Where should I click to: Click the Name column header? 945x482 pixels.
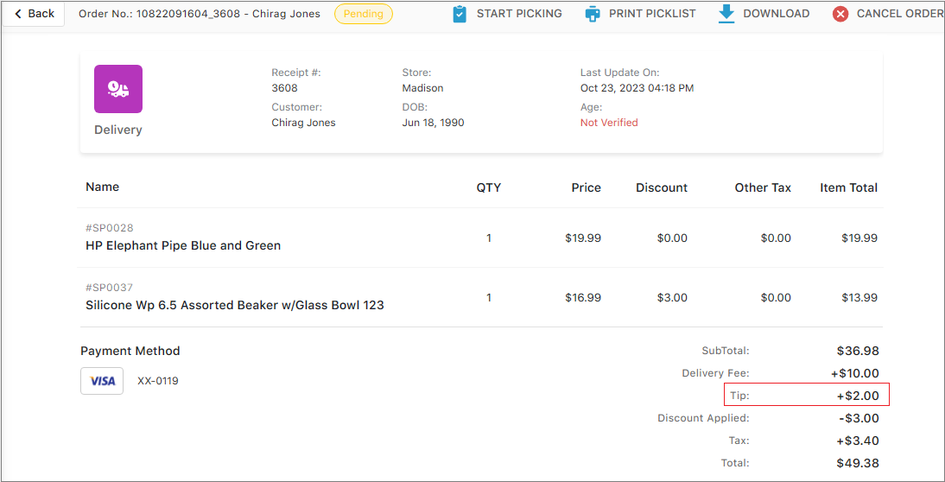point(103,187)
